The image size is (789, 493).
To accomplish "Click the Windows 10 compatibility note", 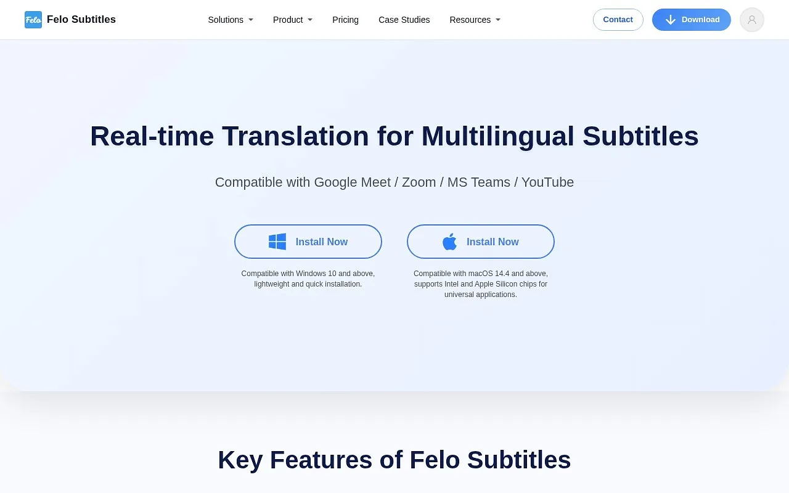I will pos(308,279).
